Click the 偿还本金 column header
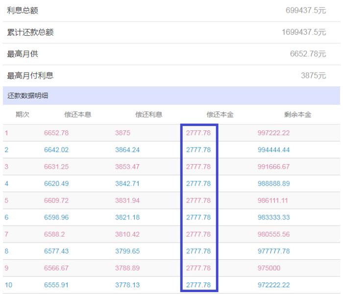 click(220, 115)
